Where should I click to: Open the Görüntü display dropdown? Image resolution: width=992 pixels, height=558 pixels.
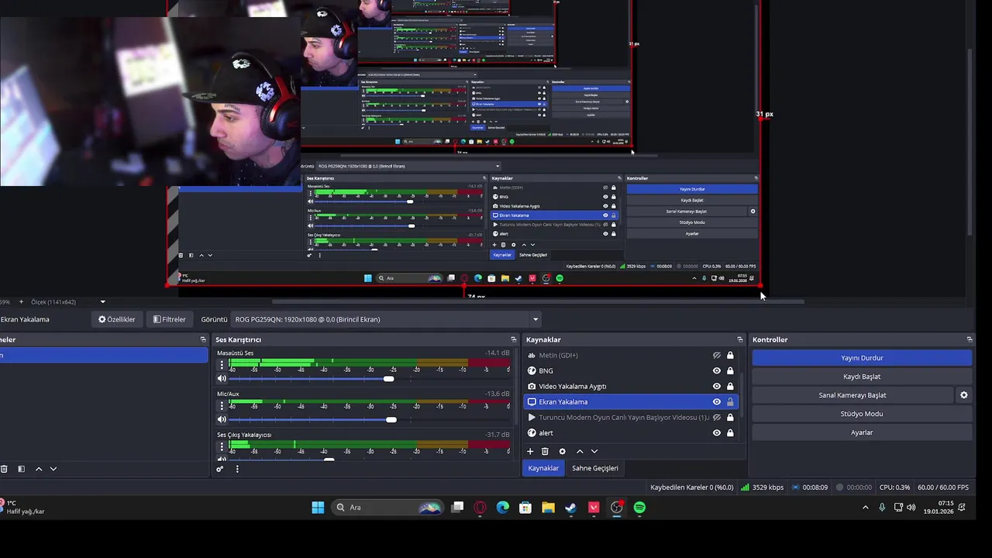(387, 319)
